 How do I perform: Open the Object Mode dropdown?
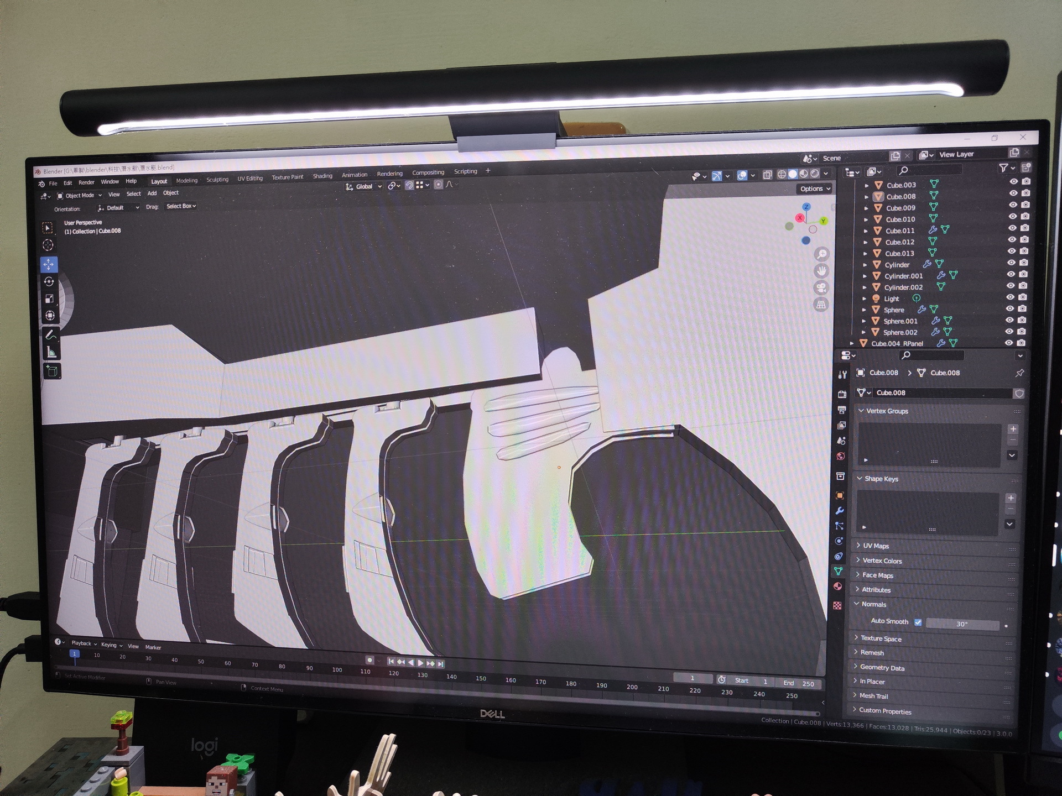click(x=80, y=196)
